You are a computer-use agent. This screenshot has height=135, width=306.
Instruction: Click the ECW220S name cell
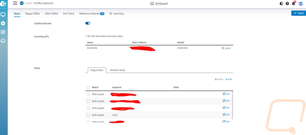coord(92,48)
